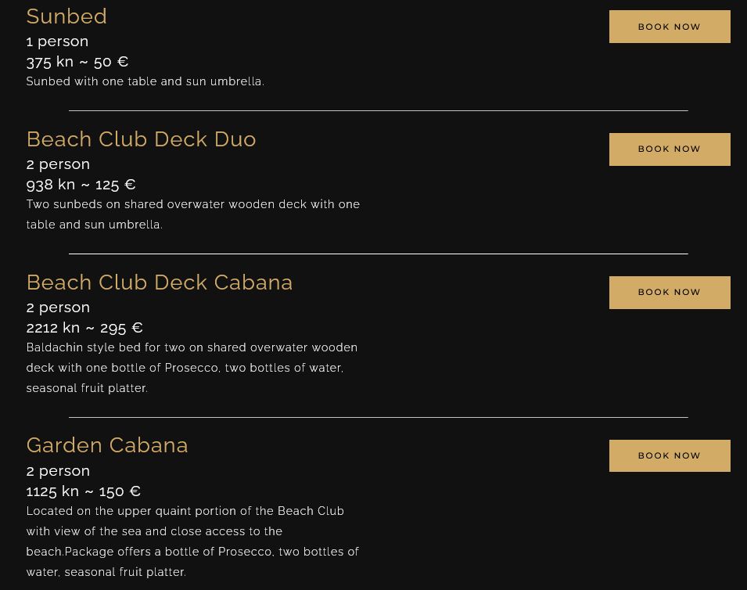Click the 1125 kn ~ 150 € price
Screen dimensions: 747x590
83,491
